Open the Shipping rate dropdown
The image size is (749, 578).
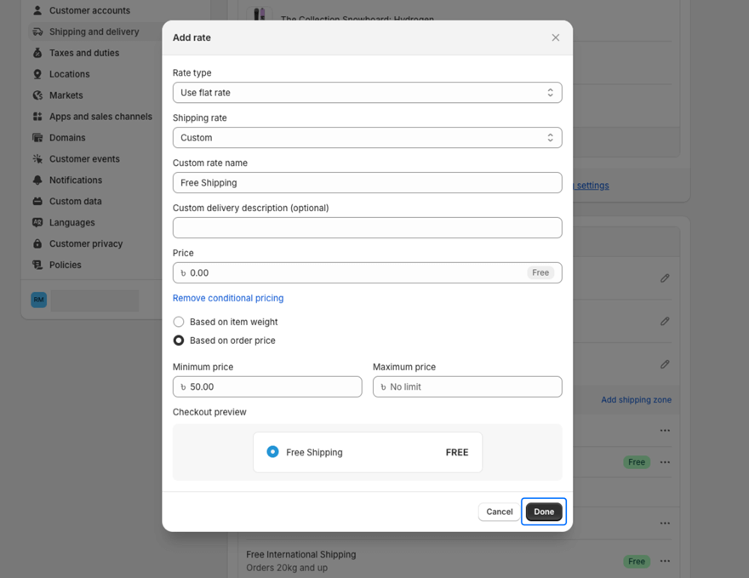pos(367,138)
